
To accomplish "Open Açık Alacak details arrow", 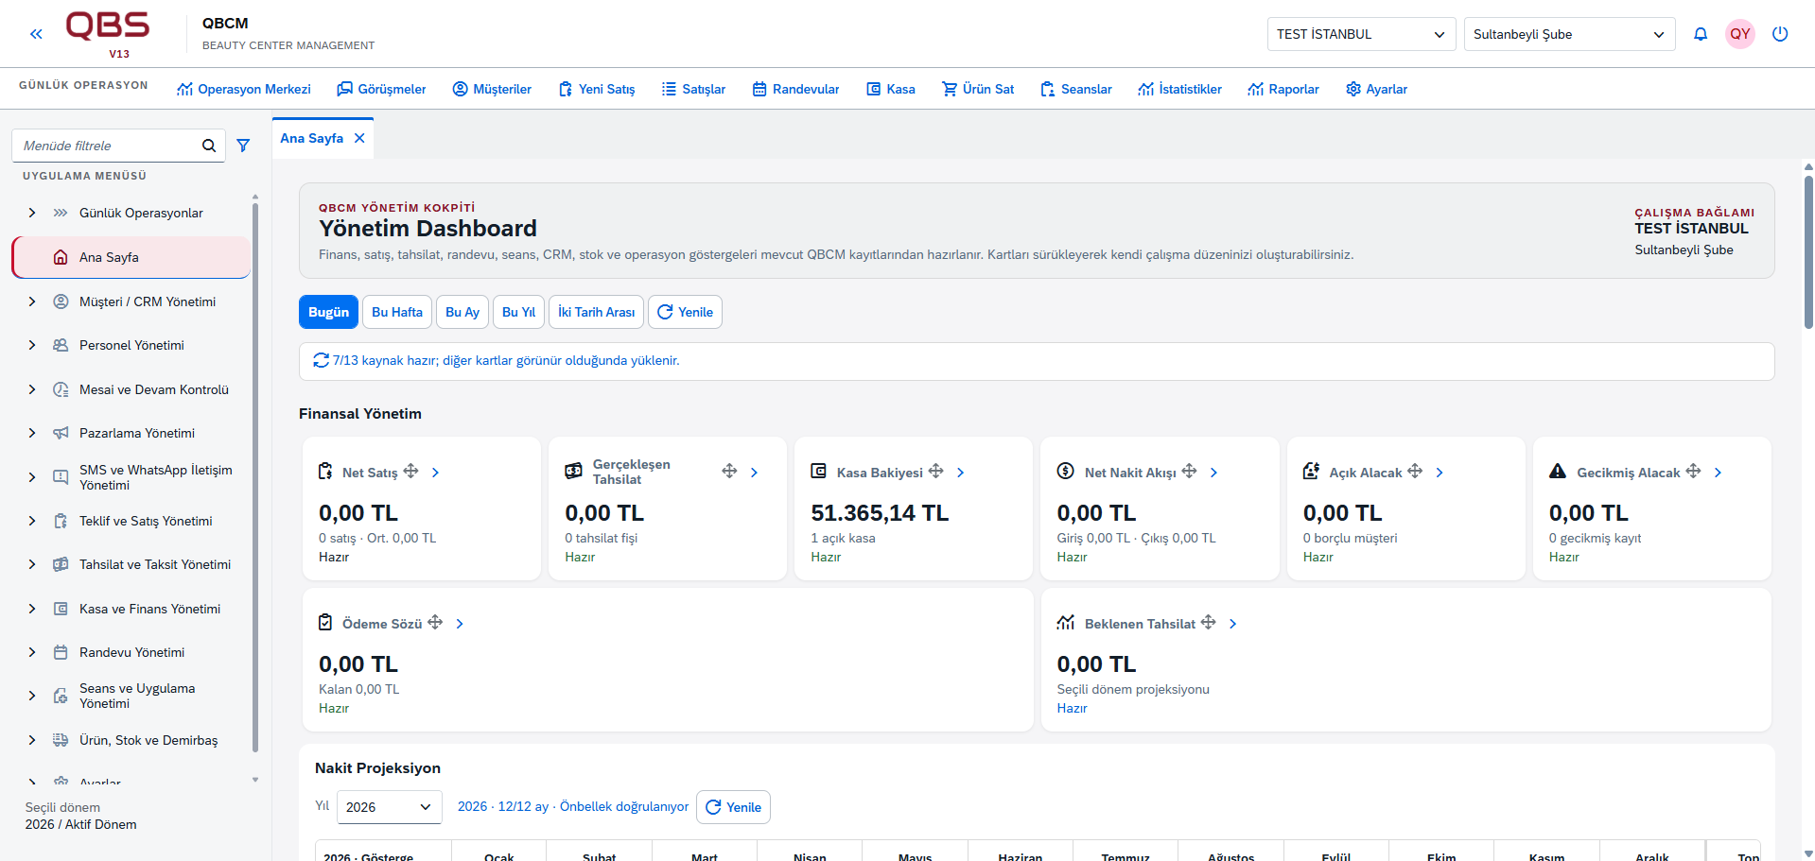I will pos(1440,473).
